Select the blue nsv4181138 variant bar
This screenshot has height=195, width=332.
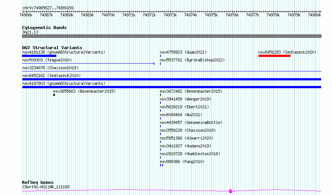point(39,56)
